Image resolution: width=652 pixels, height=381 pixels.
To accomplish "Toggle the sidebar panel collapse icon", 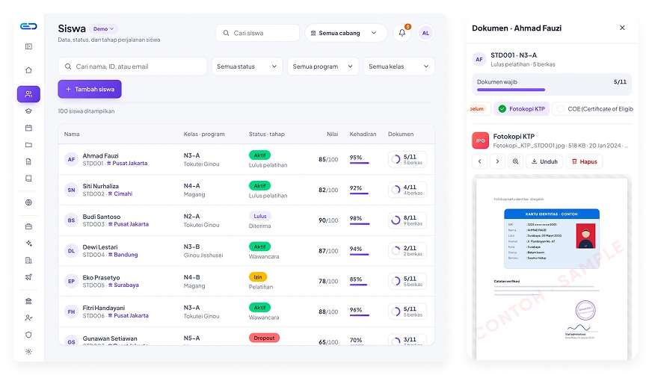I will (28, 46).
